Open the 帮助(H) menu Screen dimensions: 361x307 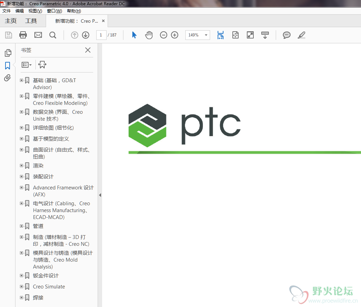74,11
